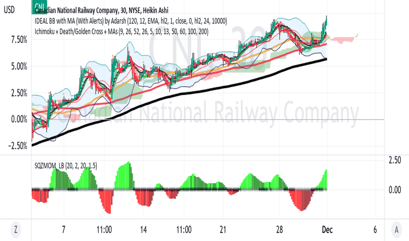Click the first 11:00 time label
The image size is (409, 241).
(x=104, y=230)
